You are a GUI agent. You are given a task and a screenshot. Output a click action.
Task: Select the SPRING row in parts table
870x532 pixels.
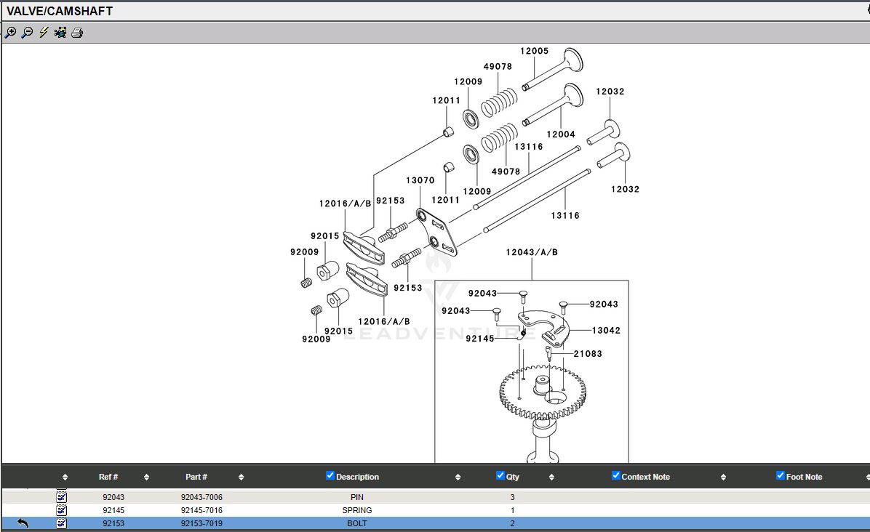coord(356,510)
